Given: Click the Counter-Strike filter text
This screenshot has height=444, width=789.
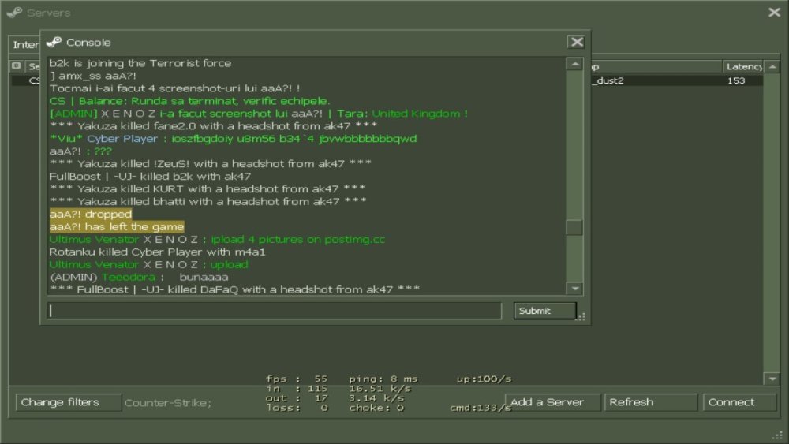Looking at the screenshot, I should (x=168, y=403).
